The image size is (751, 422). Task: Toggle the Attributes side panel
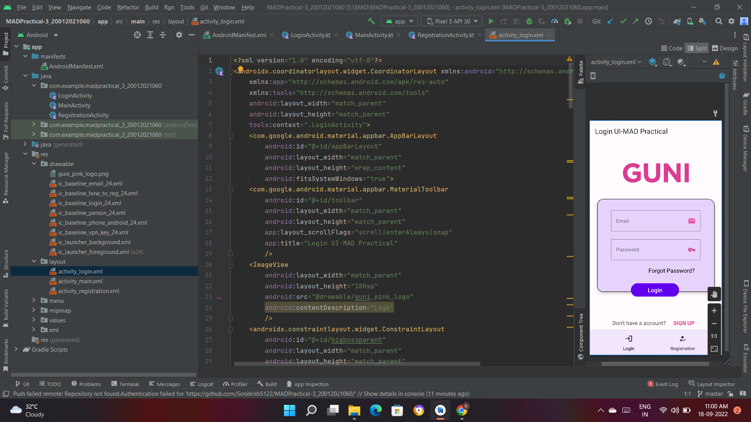(735, 74)
